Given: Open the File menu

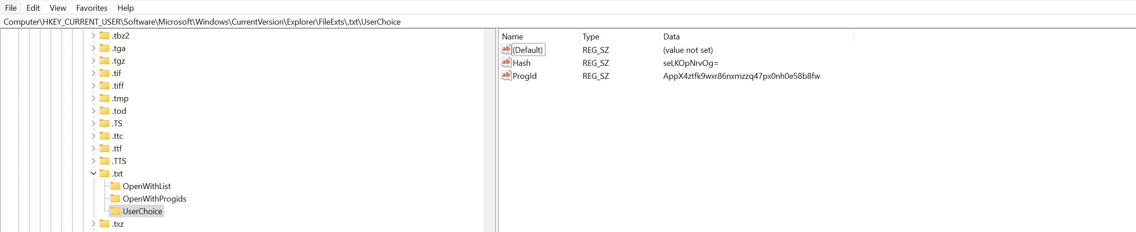Looking at the screenshot, I should [x=11, y=8].
